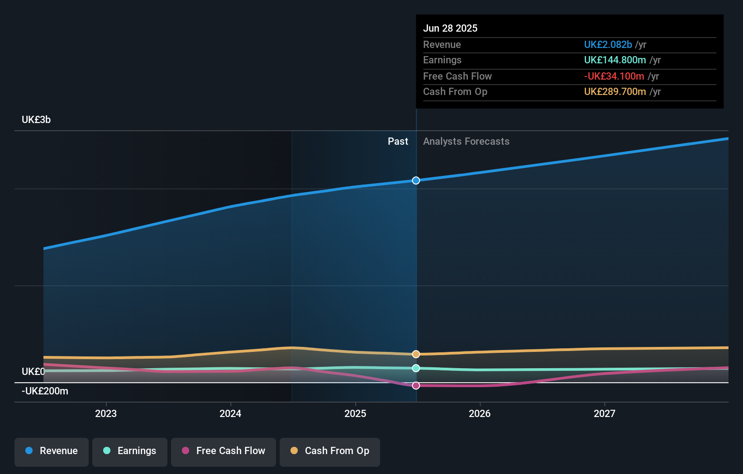Viewport: 743px width, 474px height.
Task: Click the blue Revenue legend dot
Action: [x=29, y=451]
